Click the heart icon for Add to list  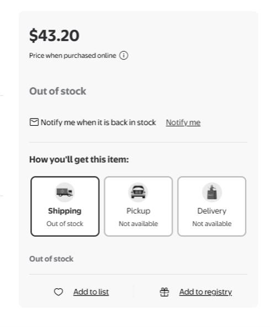[59, 292]
